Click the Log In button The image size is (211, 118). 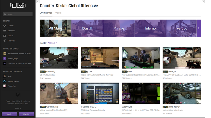[10, 114]
